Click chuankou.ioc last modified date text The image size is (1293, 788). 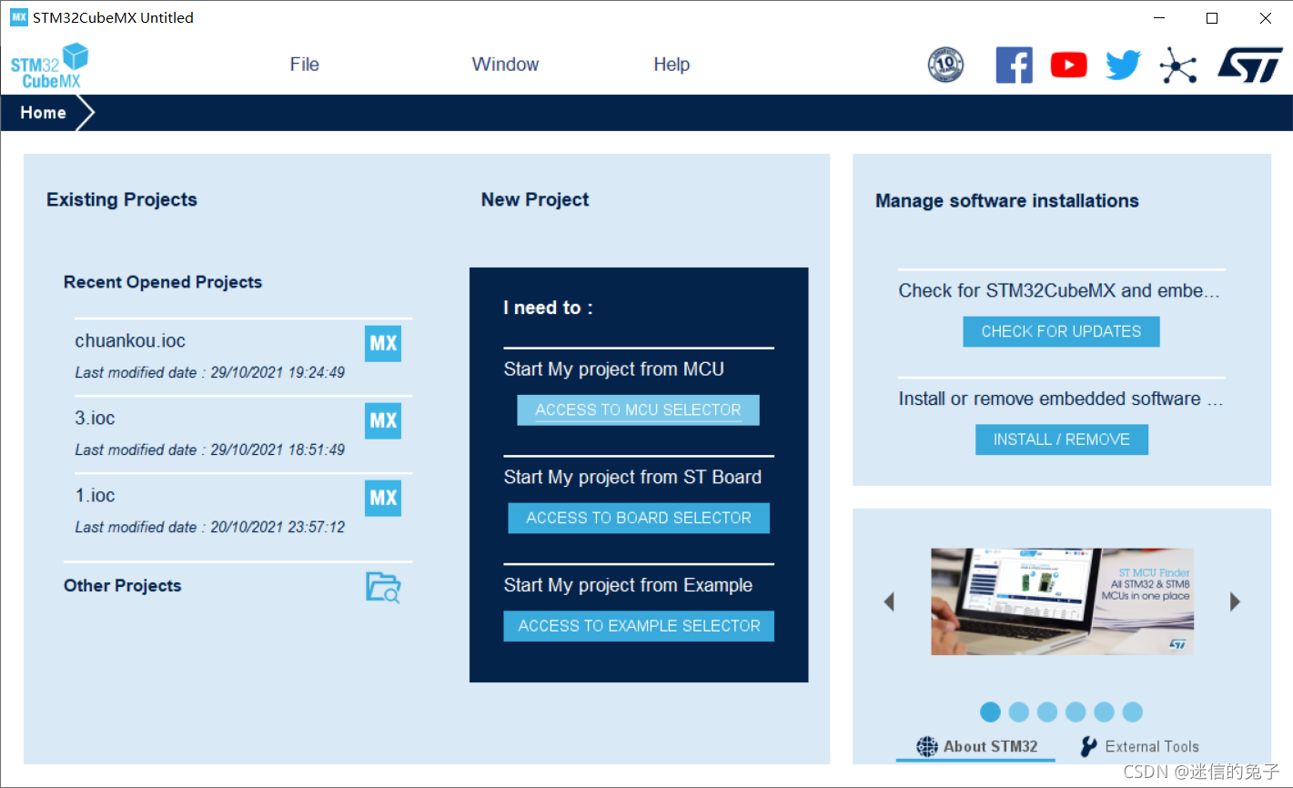click(x=210, y=372)
